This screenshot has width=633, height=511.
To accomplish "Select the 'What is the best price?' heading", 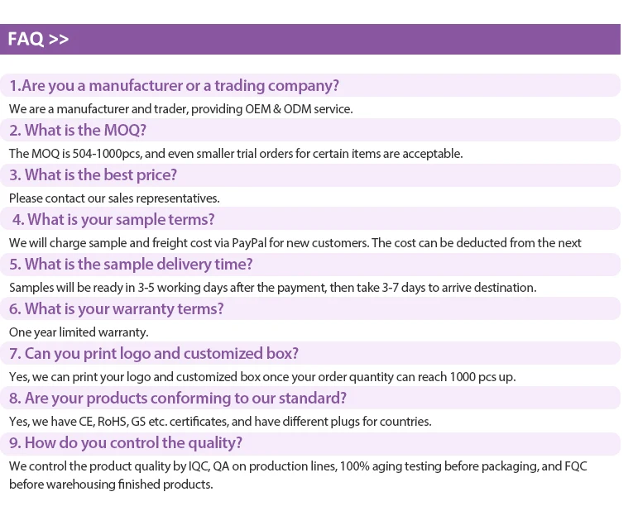I will point(93,174).
